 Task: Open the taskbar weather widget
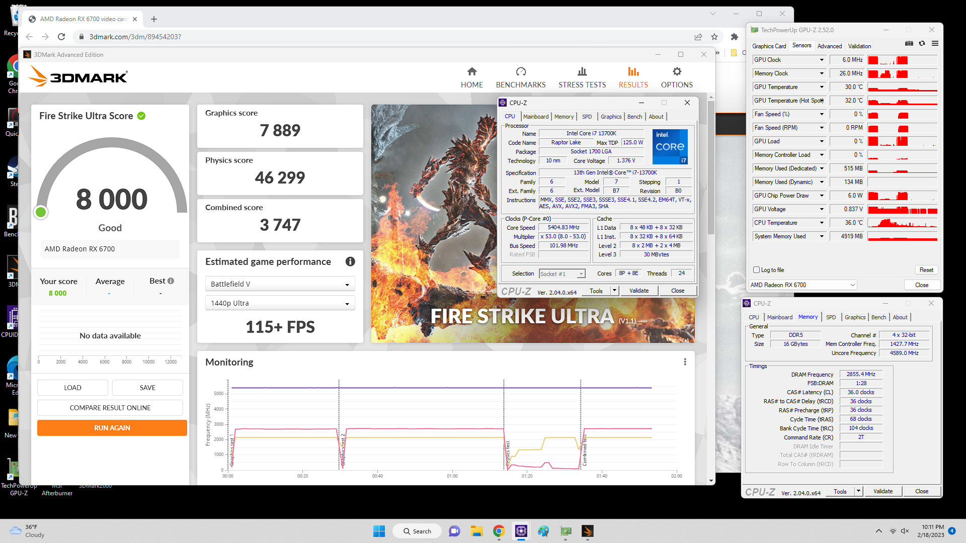click(28, 531)
